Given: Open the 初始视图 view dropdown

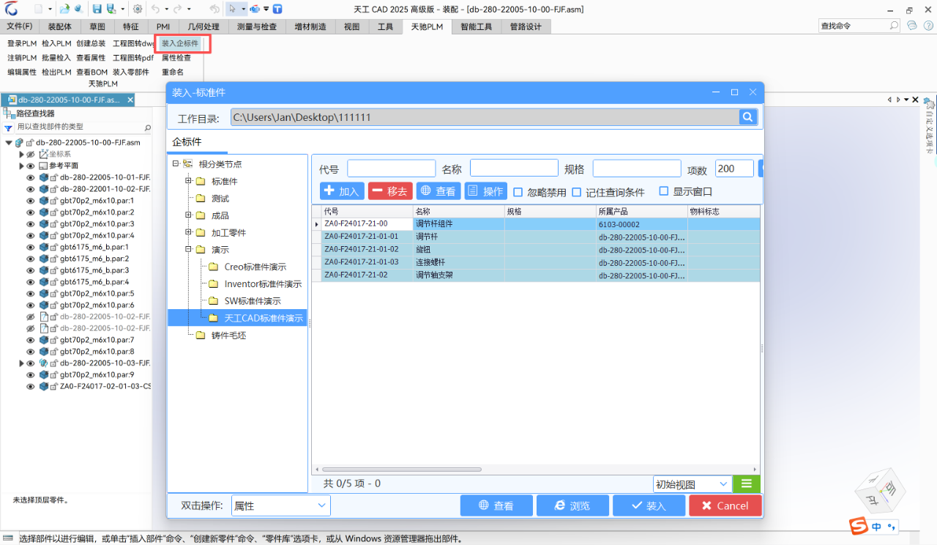Looking at the screenshot, I should coord(724,484).
